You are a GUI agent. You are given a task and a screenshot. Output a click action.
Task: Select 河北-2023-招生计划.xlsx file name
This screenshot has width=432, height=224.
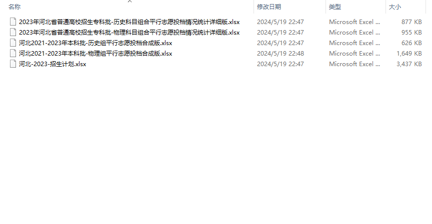coord(52,64)
